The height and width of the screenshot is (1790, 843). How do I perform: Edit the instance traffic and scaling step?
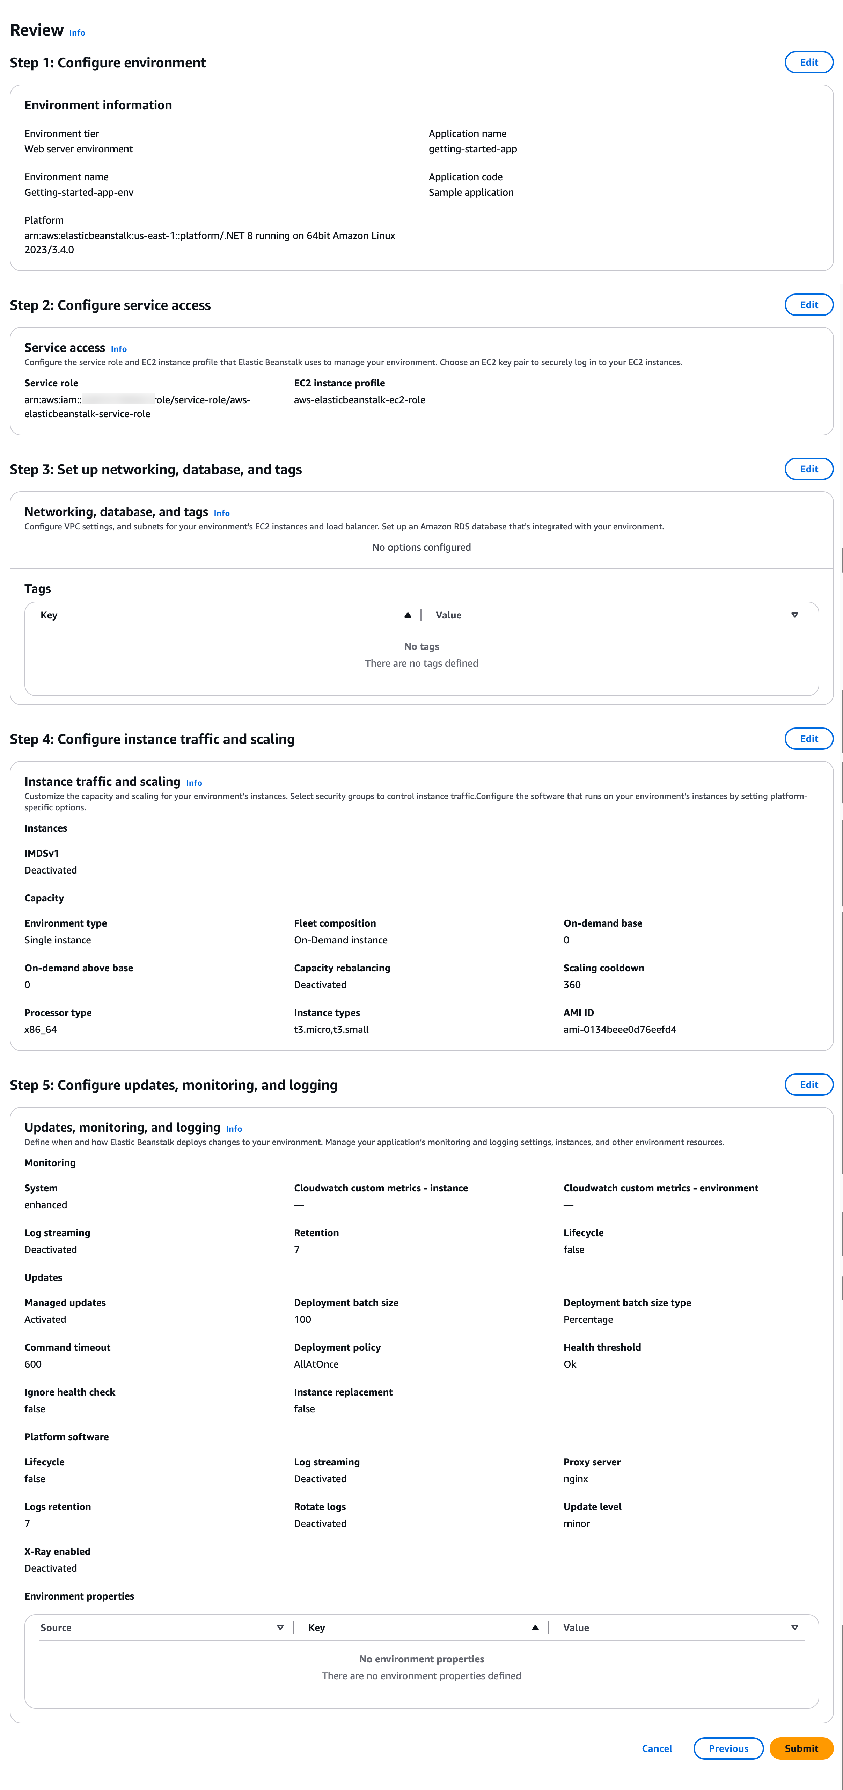coord(808,739)
